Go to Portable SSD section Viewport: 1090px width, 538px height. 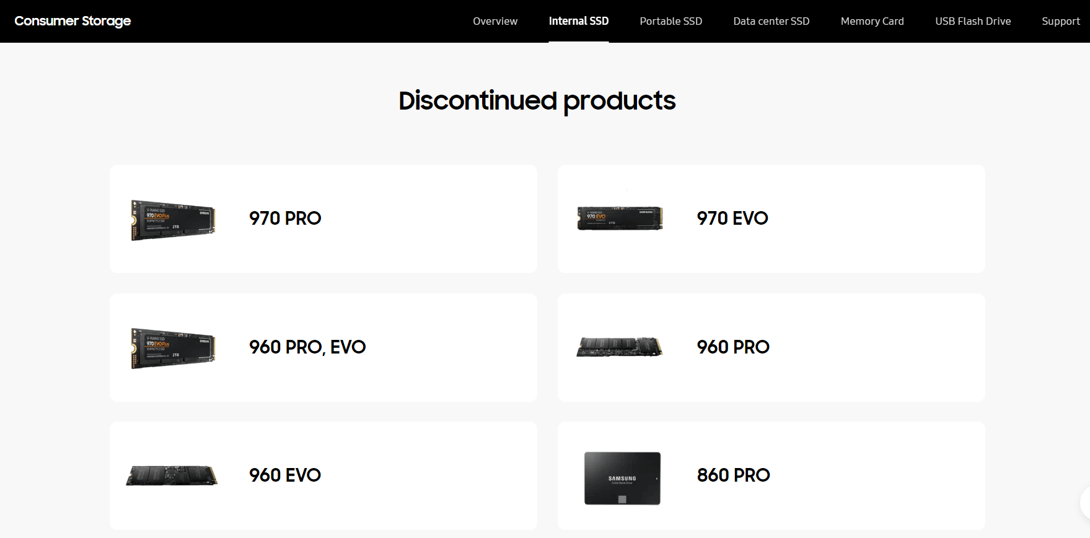(670, 21)
